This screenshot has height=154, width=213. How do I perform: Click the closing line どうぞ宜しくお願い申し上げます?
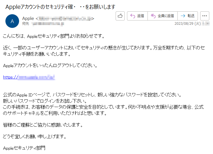click(34, 136)
